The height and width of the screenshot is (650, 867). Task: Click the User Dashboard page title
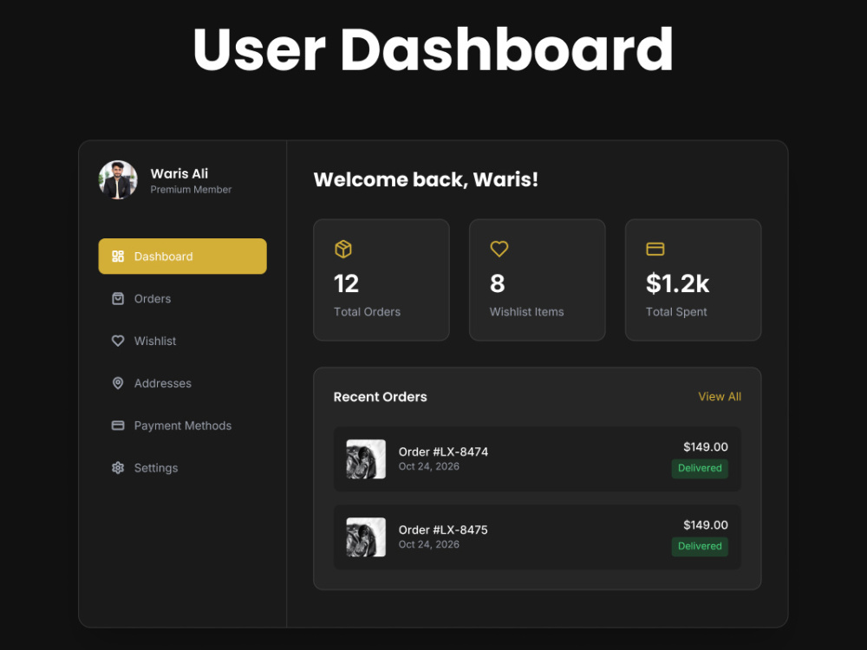433,49
